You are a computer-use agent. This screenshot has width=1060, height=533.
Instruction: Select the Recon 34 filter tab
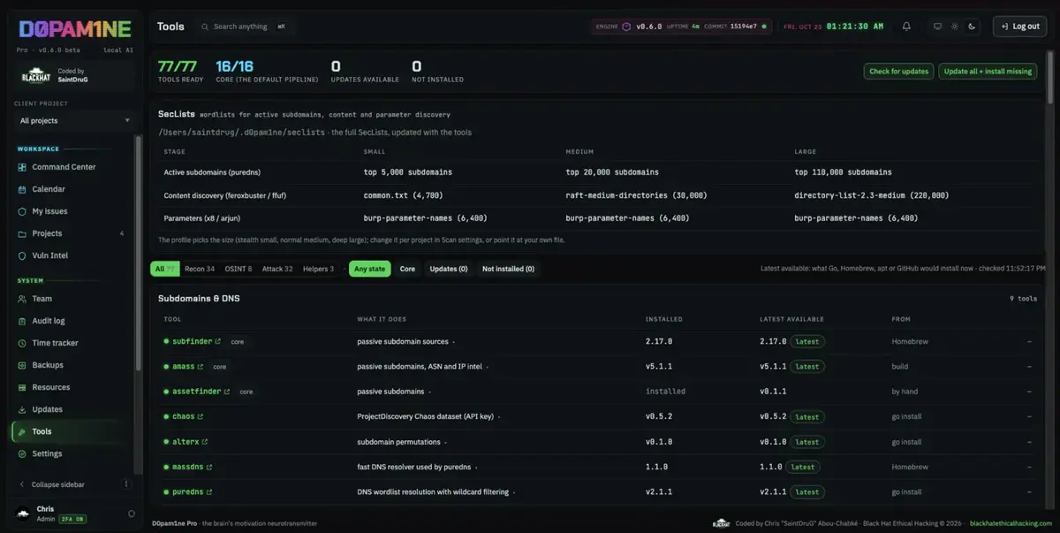[200, 269]
